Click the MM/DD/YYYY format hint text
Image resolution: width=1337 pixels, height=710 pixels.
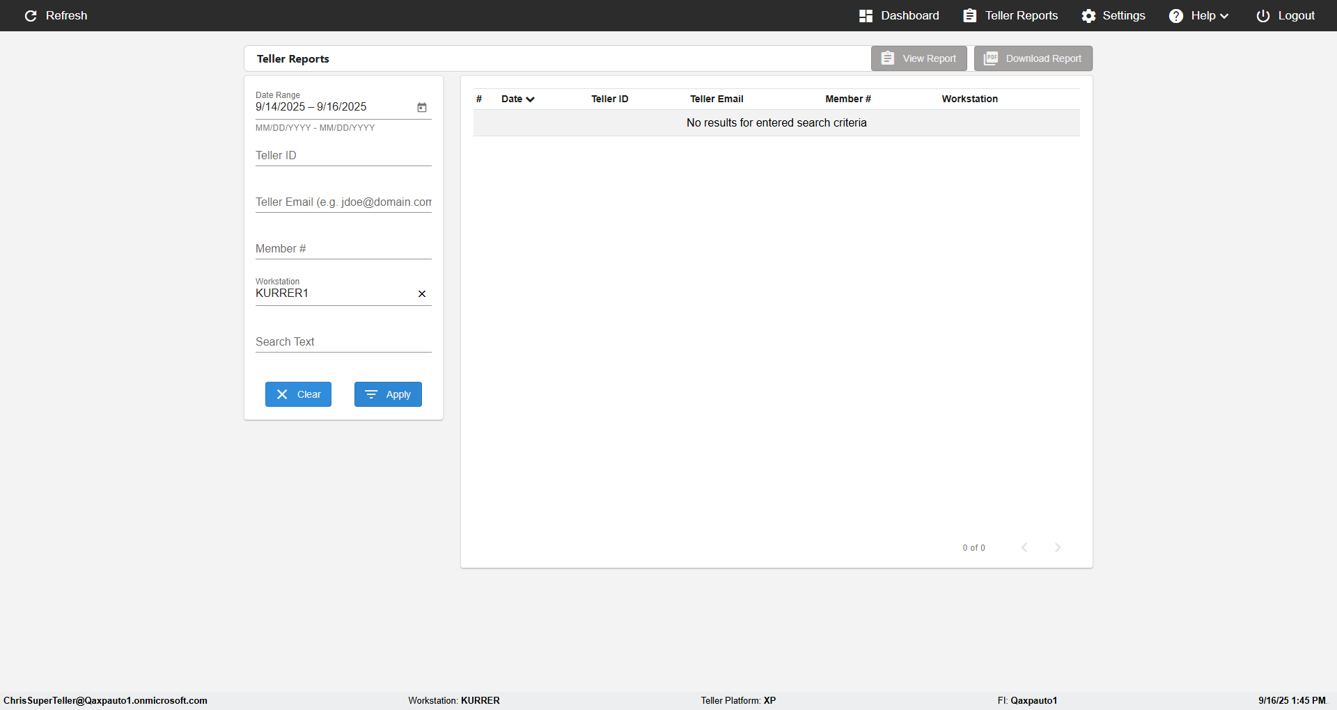point(315,128)
